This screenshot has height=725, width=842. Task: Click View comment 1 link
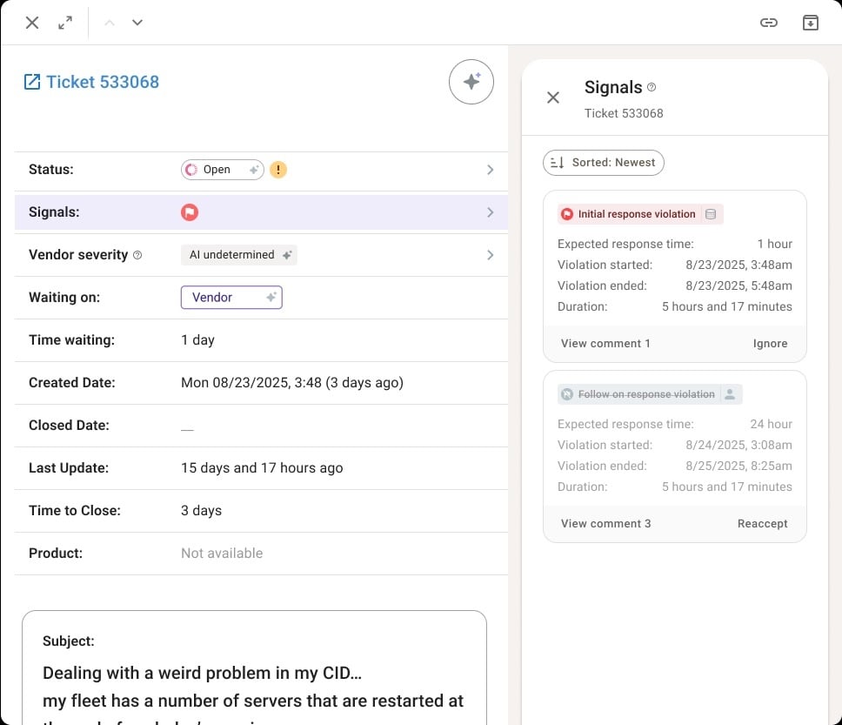tap(605, 344)
